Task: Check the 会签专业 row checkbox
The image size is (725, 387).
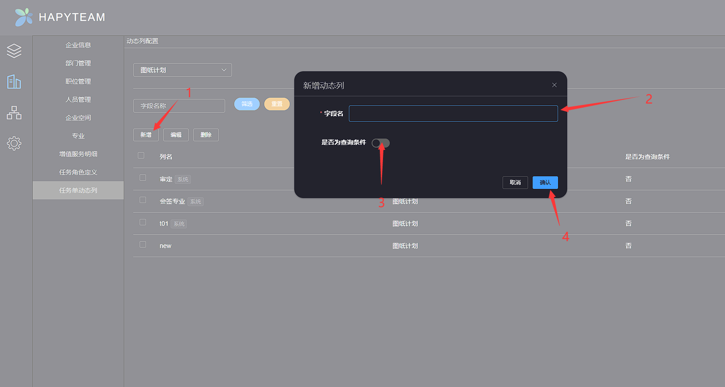Action: (x=143, y=200)
